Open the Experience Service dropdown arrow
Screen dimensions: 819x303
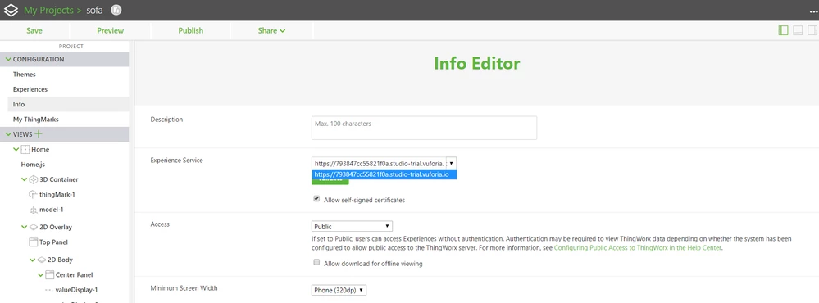point(451,163)
